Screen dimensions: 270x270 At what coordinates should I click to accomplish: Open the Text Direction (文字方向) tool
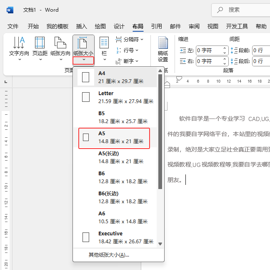(19, 49)
